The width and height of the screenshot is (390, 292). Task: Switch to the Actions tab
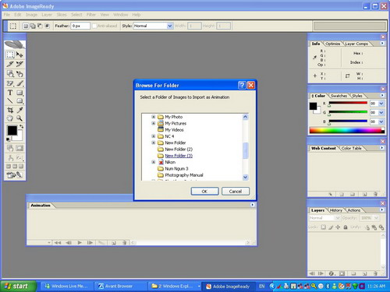pyautogui.click(x=354, y=210)
